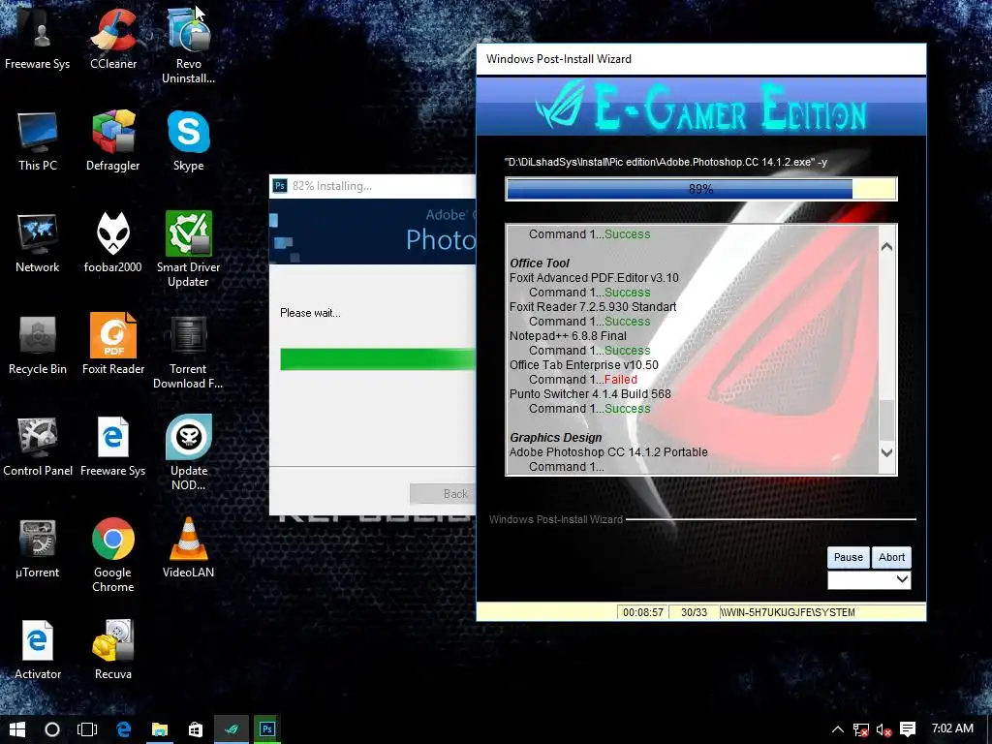
Task: Select the µTorrent desktop icon
Action: tap(38, 548)
